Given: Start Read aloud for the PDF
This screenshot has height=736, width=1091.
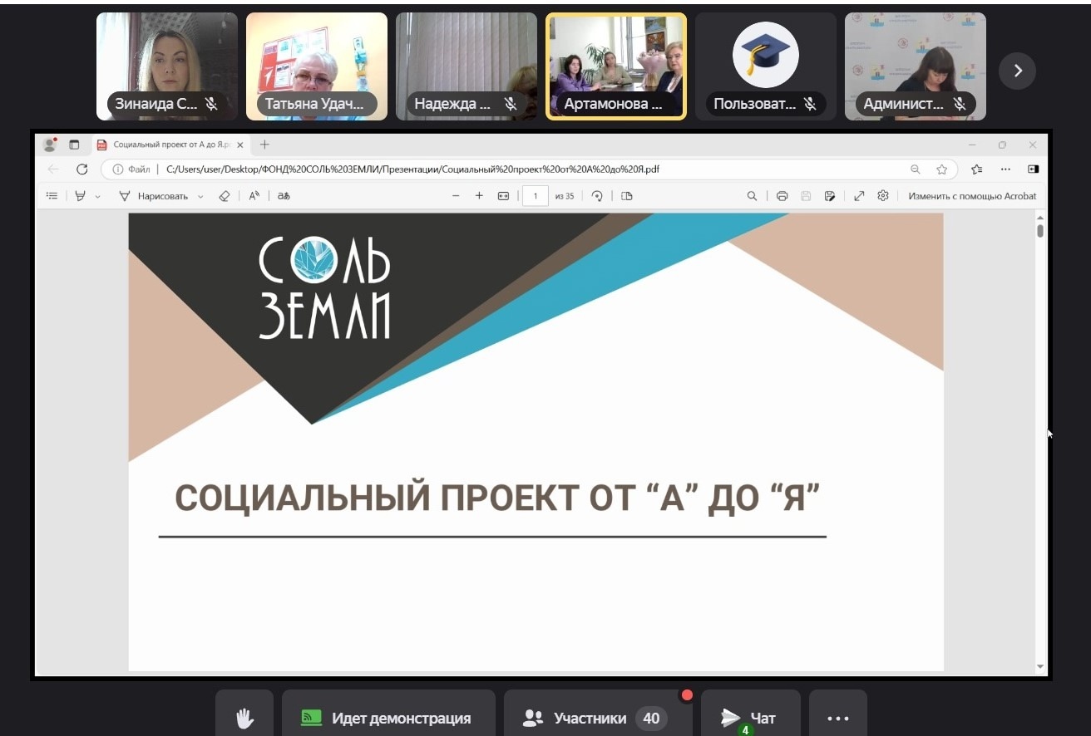Looking at the screenshot, I should click(x=254, y=196).
